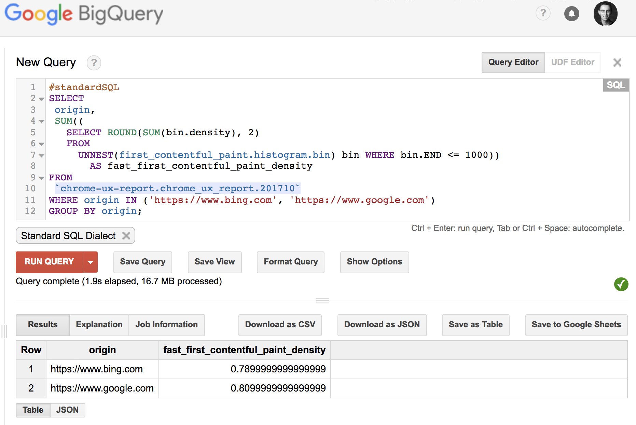Click the Save Query button
This screenshot has height=425, width=636.
click(142, 262)
